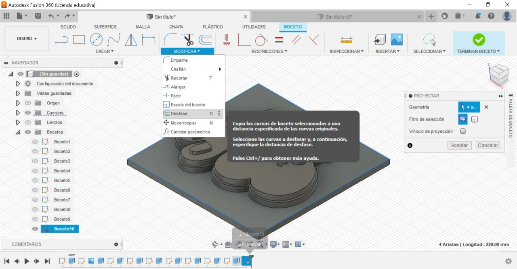The image size is (517, 269).
Task: Click the Insert canvas image icon
Action: pos(397,40)
